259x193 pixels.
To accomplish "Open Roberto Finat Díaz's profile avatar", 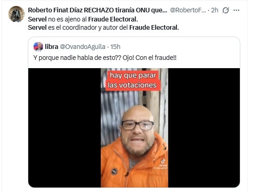I will point(16,14).
